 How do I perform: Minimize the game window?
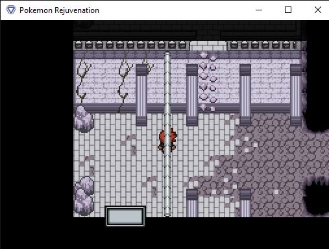tap(259, 10)
